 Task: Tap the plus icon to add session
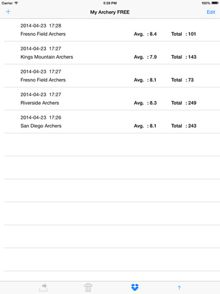click(x=8, y=12)
